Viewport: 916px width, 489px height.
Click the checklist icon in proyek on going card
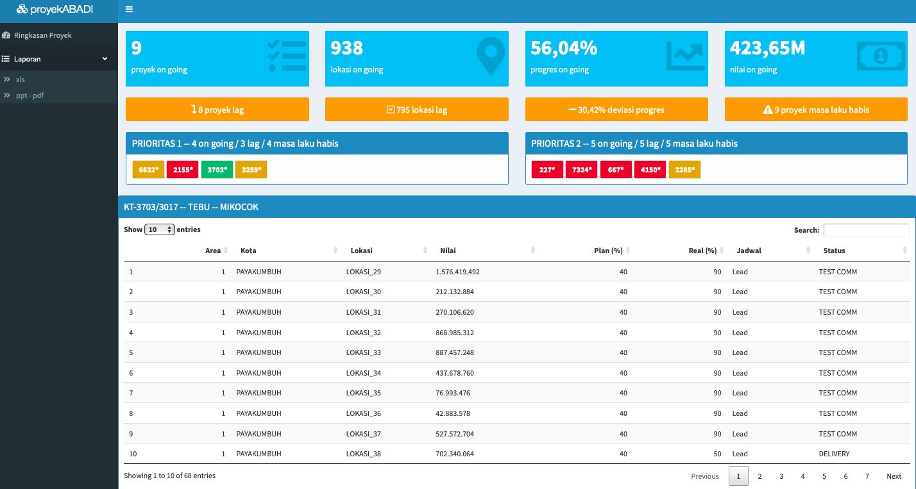click(x=286, y=56)
